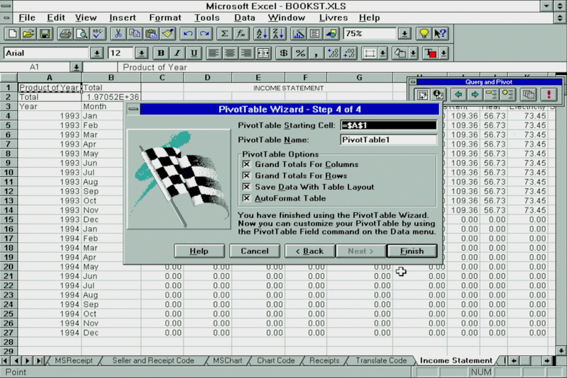Open the ChartWizard toolbar icon

coord(298,33)
